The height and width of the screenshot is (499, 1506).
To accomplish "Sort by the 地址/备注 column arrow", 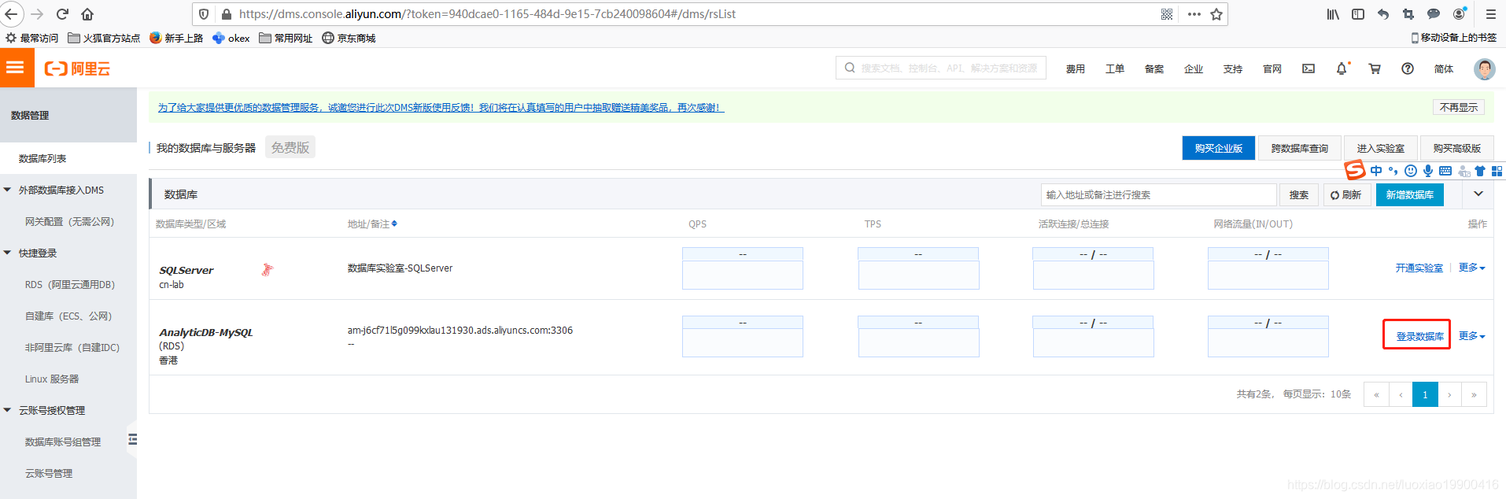I will pyautogui.click(x=394, y=224).
